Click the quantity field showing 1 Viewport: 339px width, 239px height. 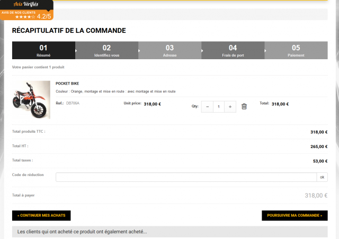[219, 107]
